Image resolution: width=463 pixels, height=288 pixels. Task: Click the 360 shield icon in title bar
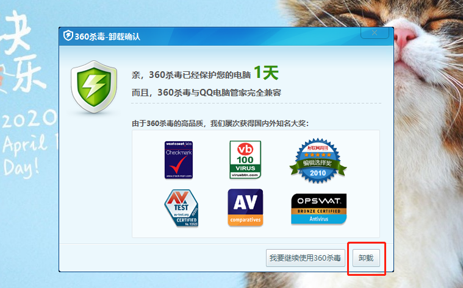(x=68, y=36)
